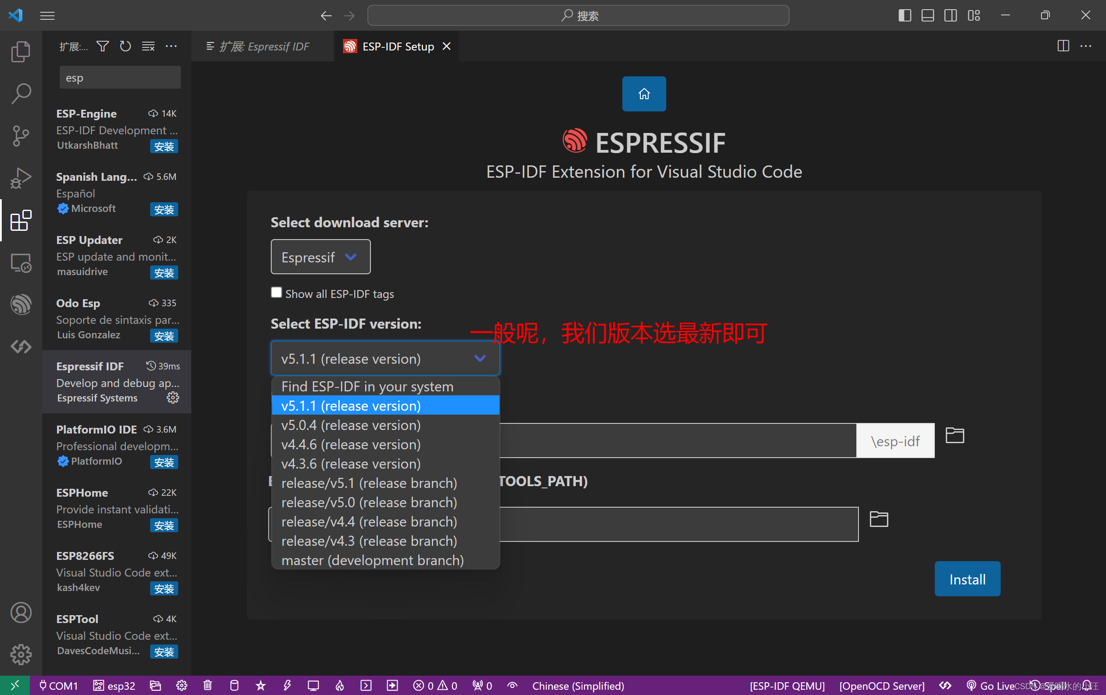Image resolution: width=1106 pixels, height=695 pixels.
Task: Open Source Control view
Action: coord(21,136)
